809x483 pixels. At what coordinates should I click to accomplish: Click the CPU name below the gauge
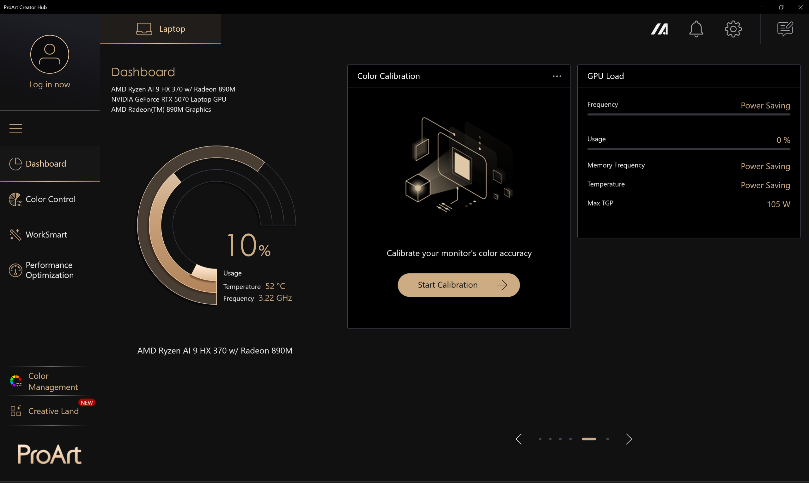click(215, 350)
